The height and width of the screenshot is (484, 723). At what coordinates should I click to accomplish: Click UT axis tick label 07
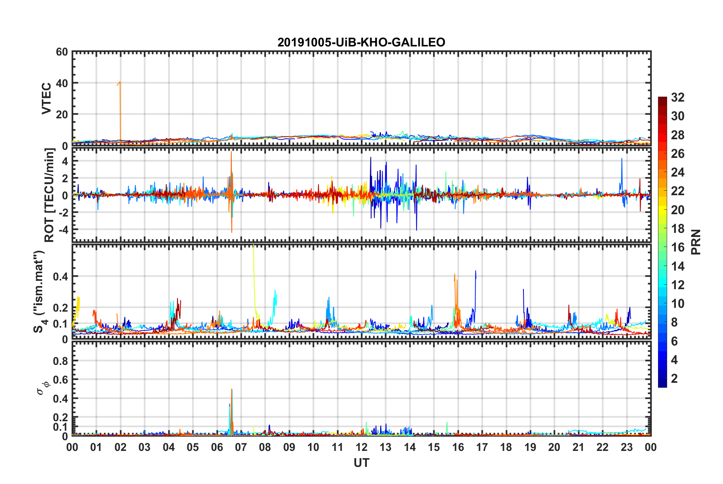pos(241,447)
